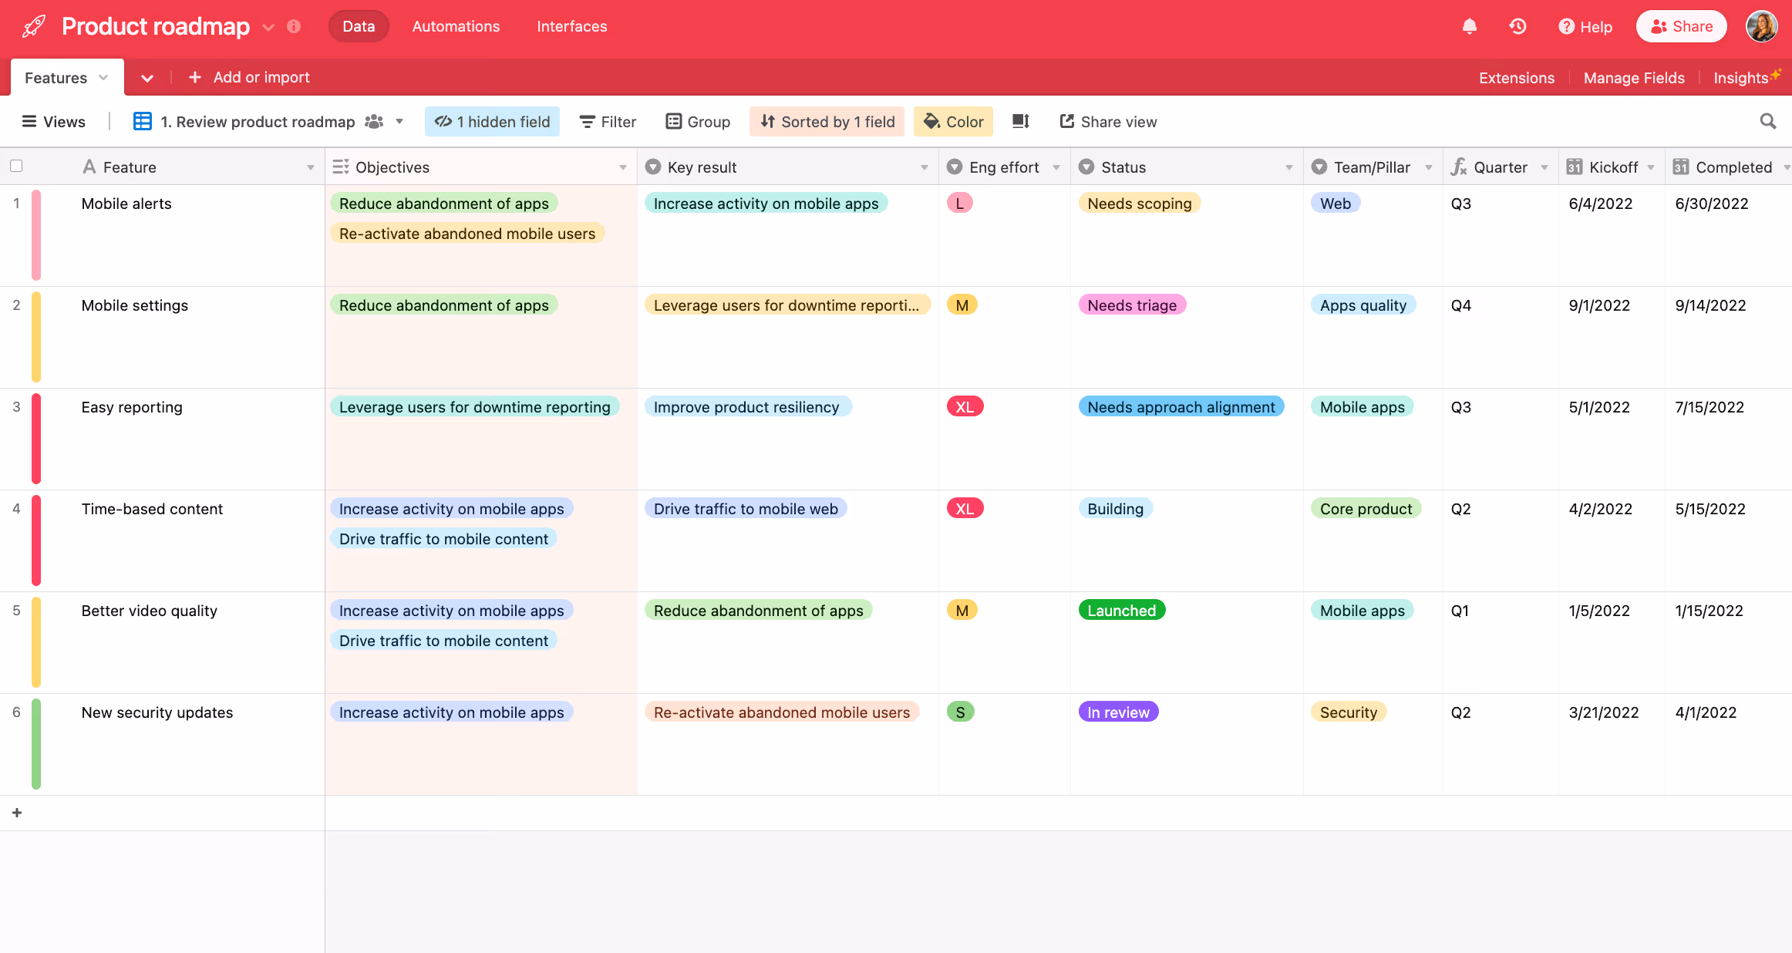
Task: Expand the Status column dropdown arrow
Action: click(1288, 167)
